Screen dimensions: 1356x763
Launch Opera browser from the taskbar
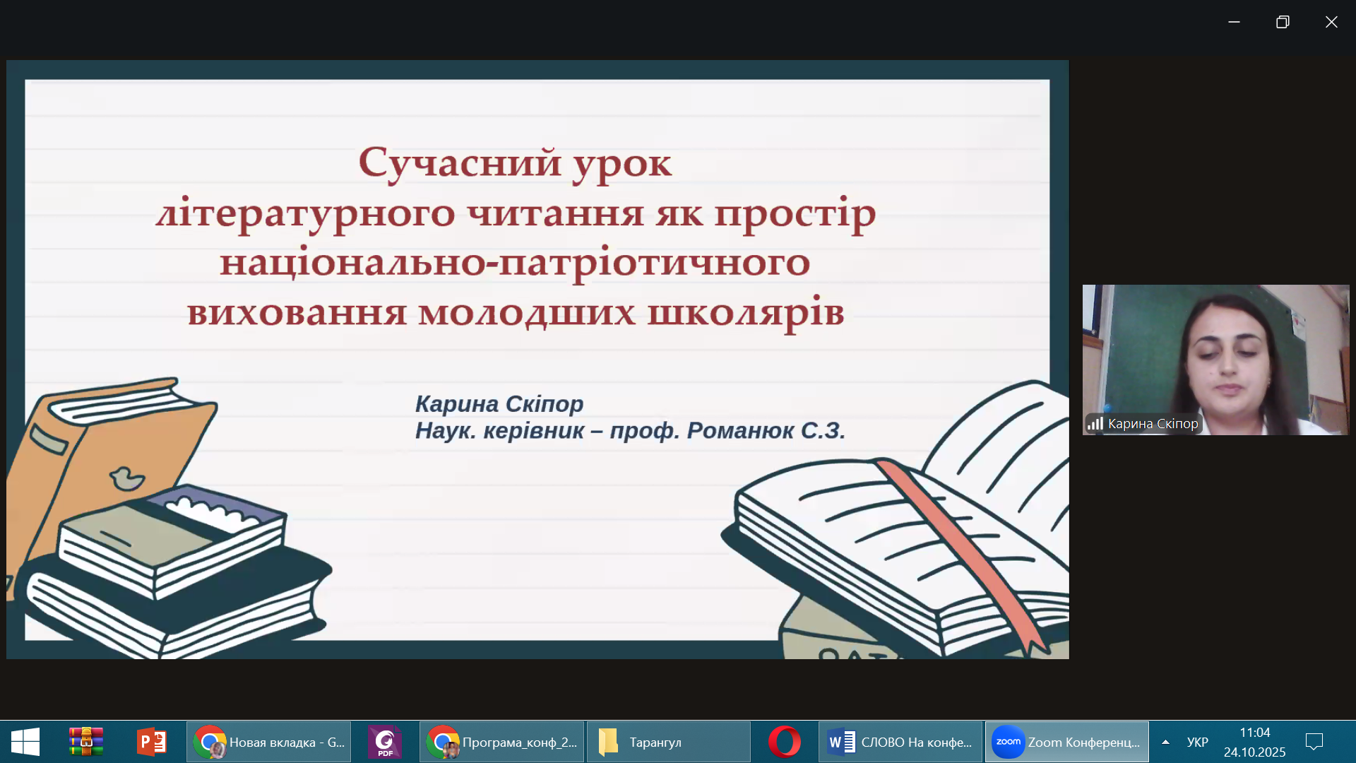785,742
